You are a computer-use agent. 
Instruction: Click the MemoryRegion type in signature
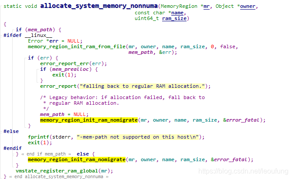pyautogui.click(x=179, y=6)
